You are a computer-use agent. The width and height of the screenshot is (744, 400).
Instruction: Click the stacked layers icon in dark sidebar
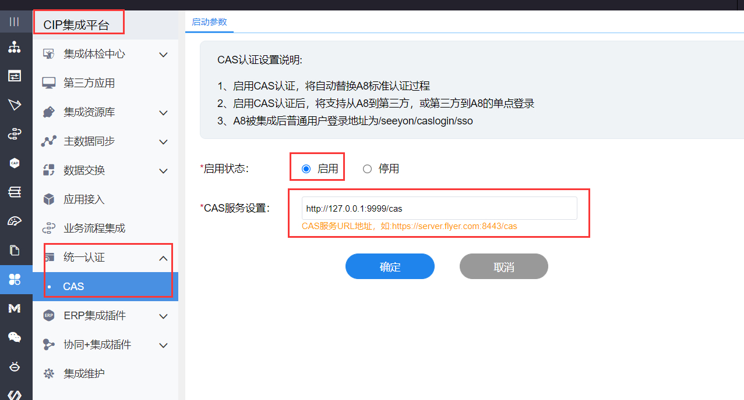(x=14, y=192)
